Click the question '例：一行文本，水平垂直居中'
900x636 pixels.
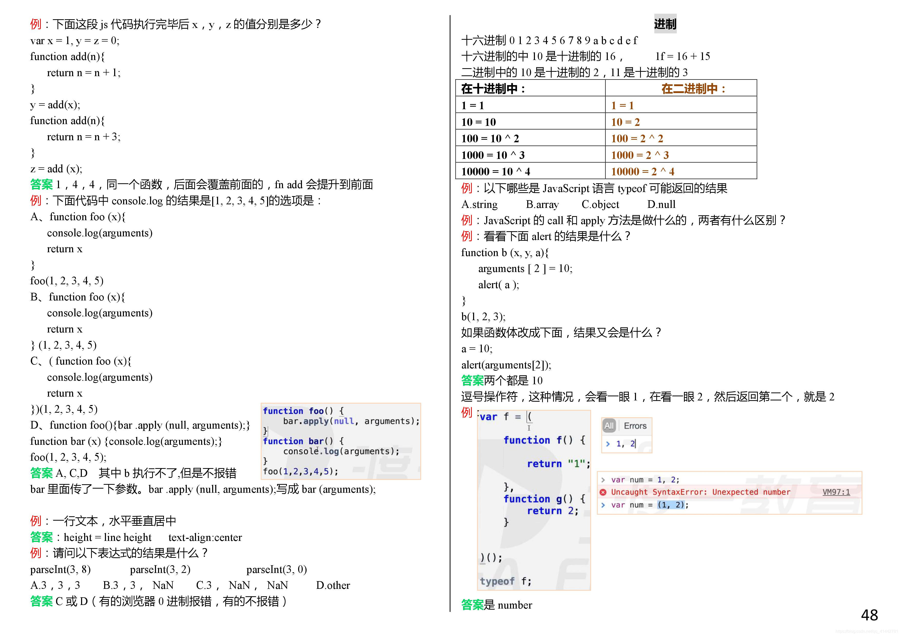tap(103, 521)
